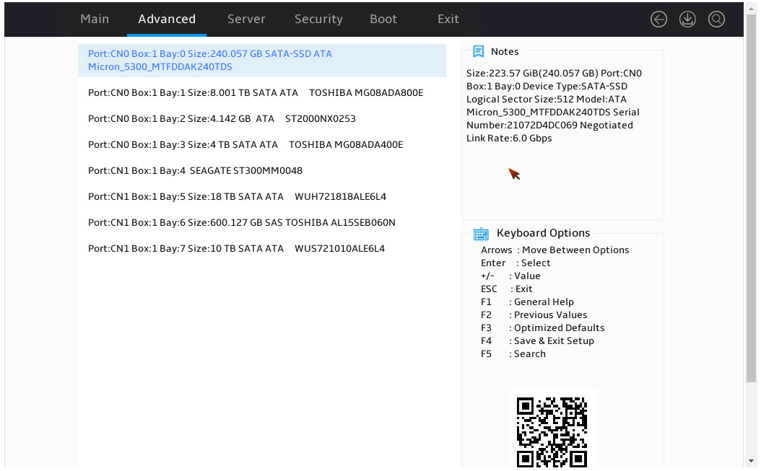
Task: Select Bay:0 Micron_5300 SATA-SSD drive entry
Action: (262, 61)
